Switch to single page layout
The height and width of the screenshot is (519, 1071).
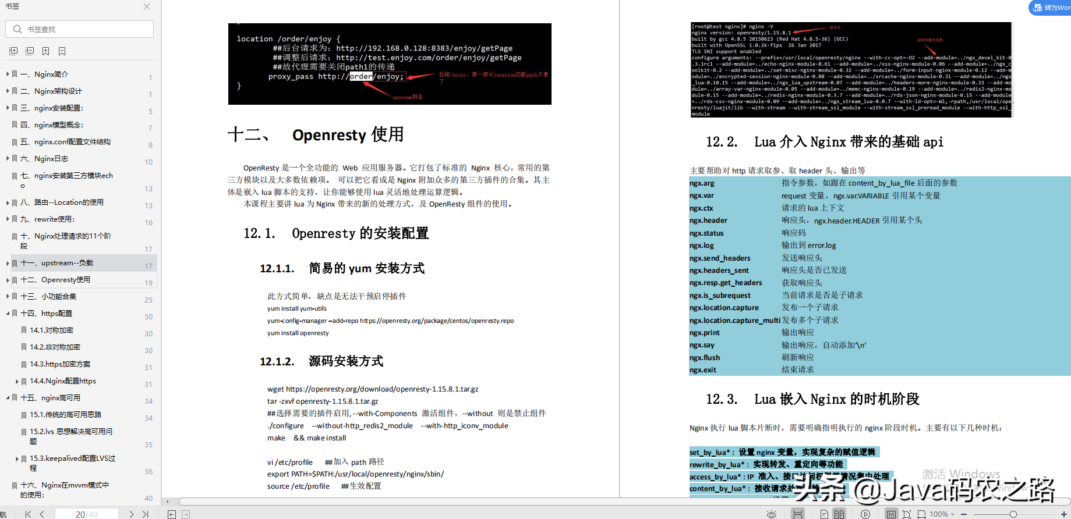coord(824,514)
